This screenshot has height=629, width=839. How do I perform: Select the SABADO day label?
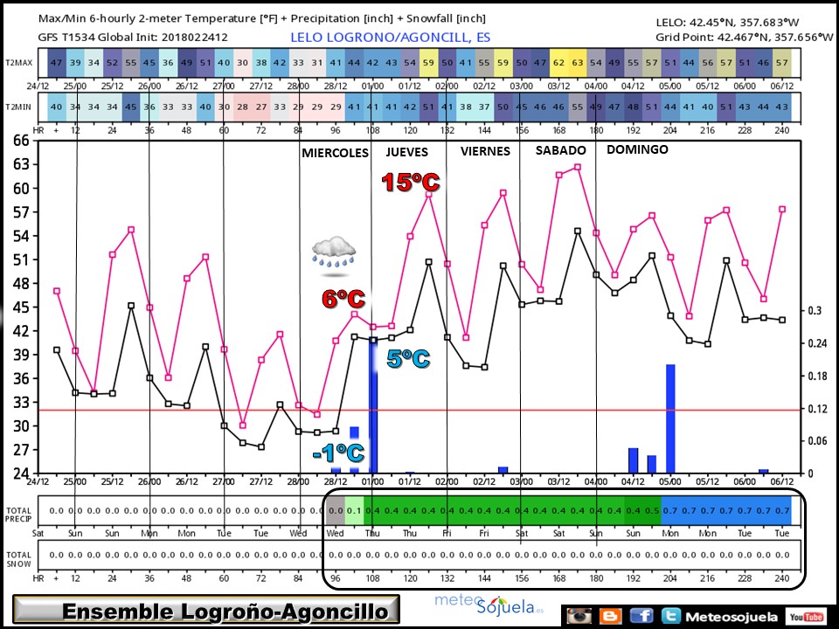[561, 150]
